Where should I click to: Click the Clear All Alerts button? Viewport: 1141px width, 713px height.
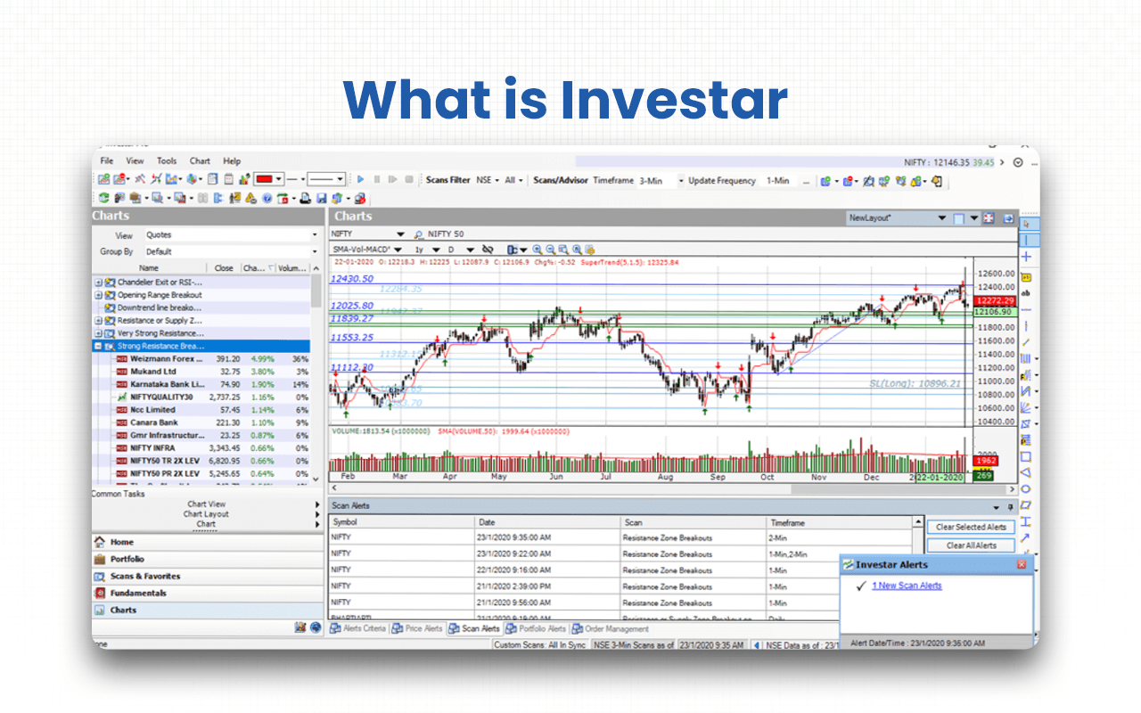click(x=971, y=545)
